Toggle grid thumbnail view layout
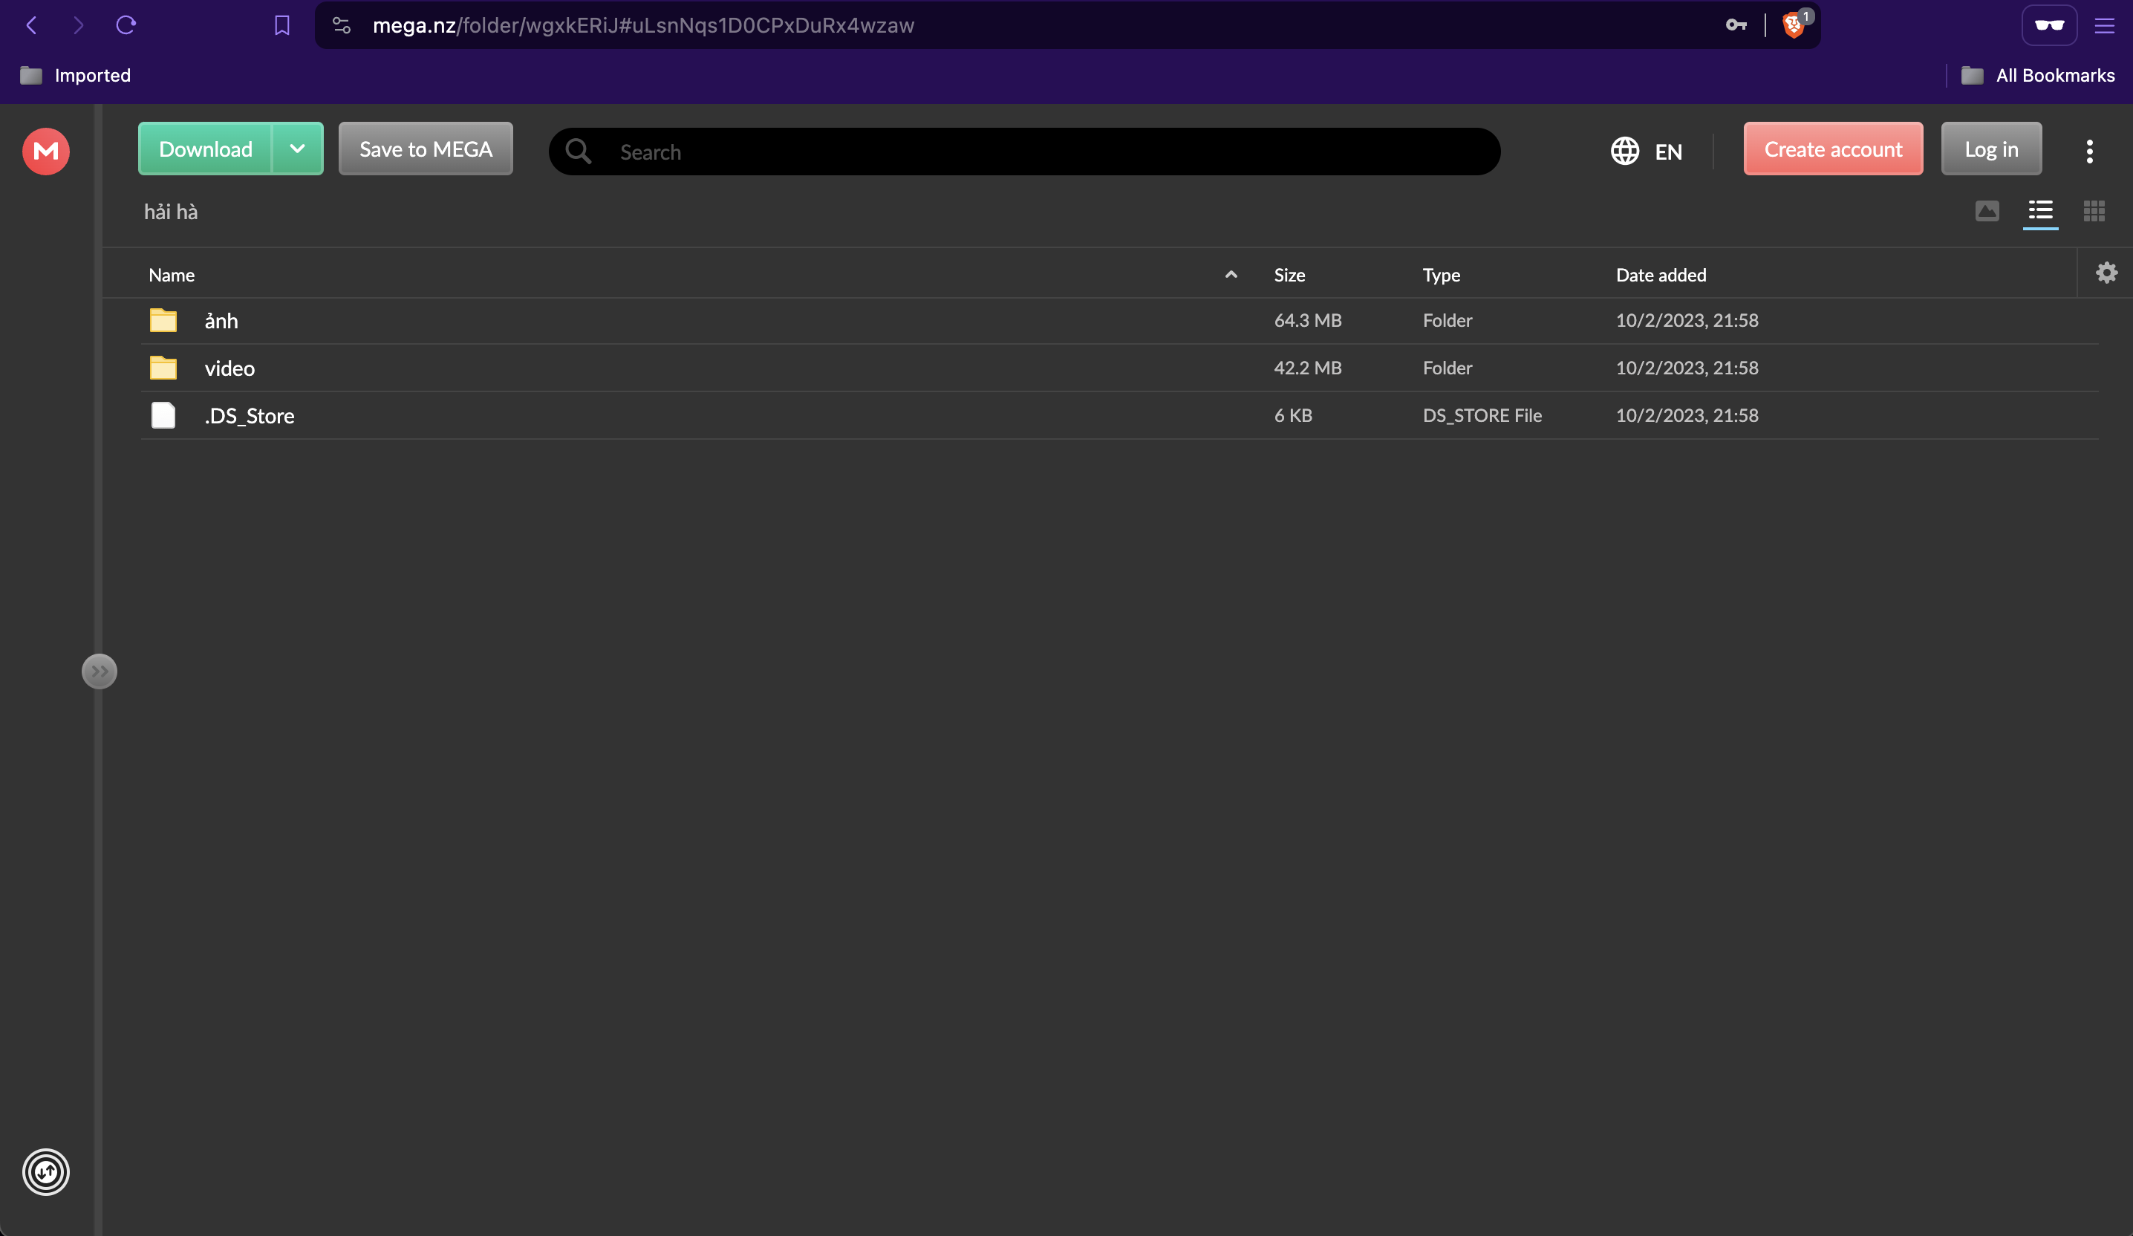This screenshot has height=1236, width=2133. click(x=2093, y=211)
